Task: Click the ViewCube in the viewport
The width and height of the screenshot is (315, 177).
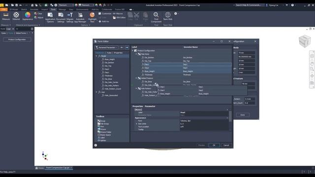Action: tap(305, 41)
